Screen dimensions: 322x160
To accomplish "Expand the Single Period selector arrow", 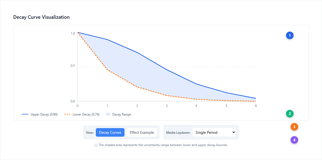I will 233,132.
